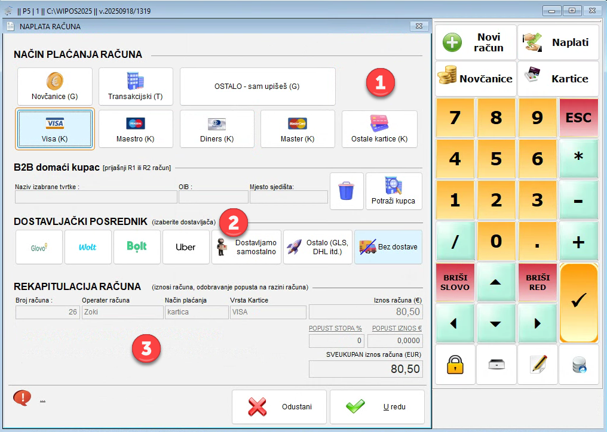Click the database sync icon
The height and width of the screenshot is (432, 607).
(x=578, y=365)
